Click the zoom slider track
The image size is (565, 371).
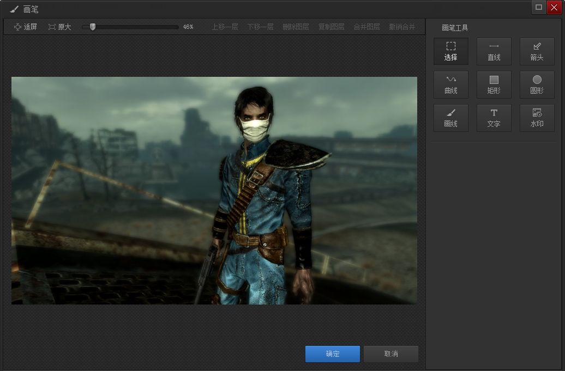click(130, 27)
